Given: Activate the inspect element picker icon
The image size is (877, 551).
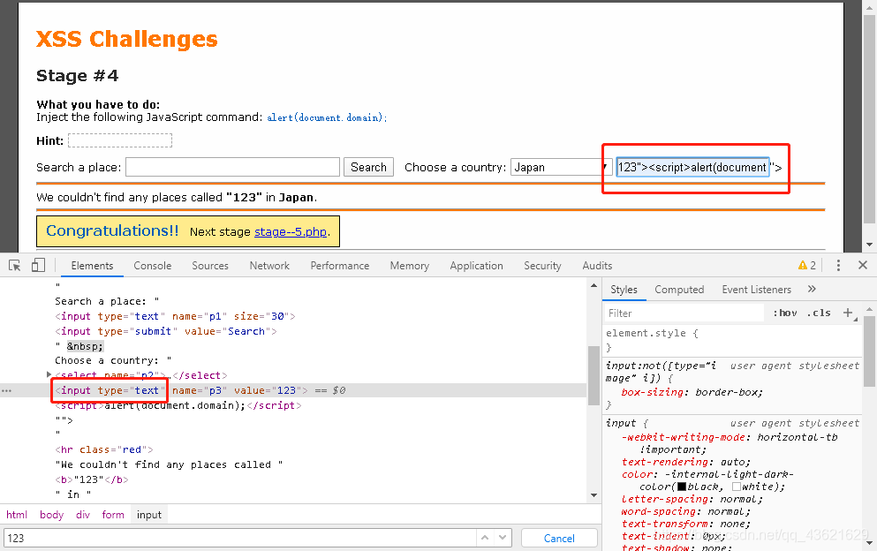Looking at the screenshot, I should point(15,266).
